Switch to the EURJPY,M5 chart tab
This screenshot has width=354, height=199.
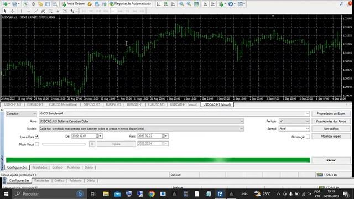[113, 104]
